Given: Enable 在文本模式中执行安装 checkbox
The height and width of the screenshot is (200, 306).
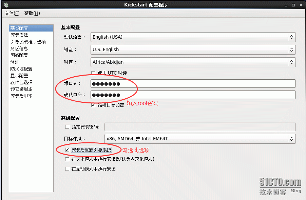Looking at the screenshot, I should click(x=67, y=159).
